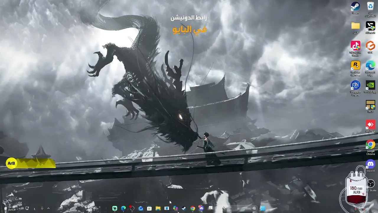Open File Explorer from the taskbar

click(x=158, y=208)
